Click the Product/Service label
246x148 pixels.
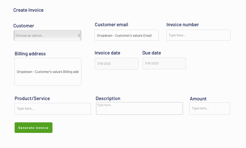point(32,98)
